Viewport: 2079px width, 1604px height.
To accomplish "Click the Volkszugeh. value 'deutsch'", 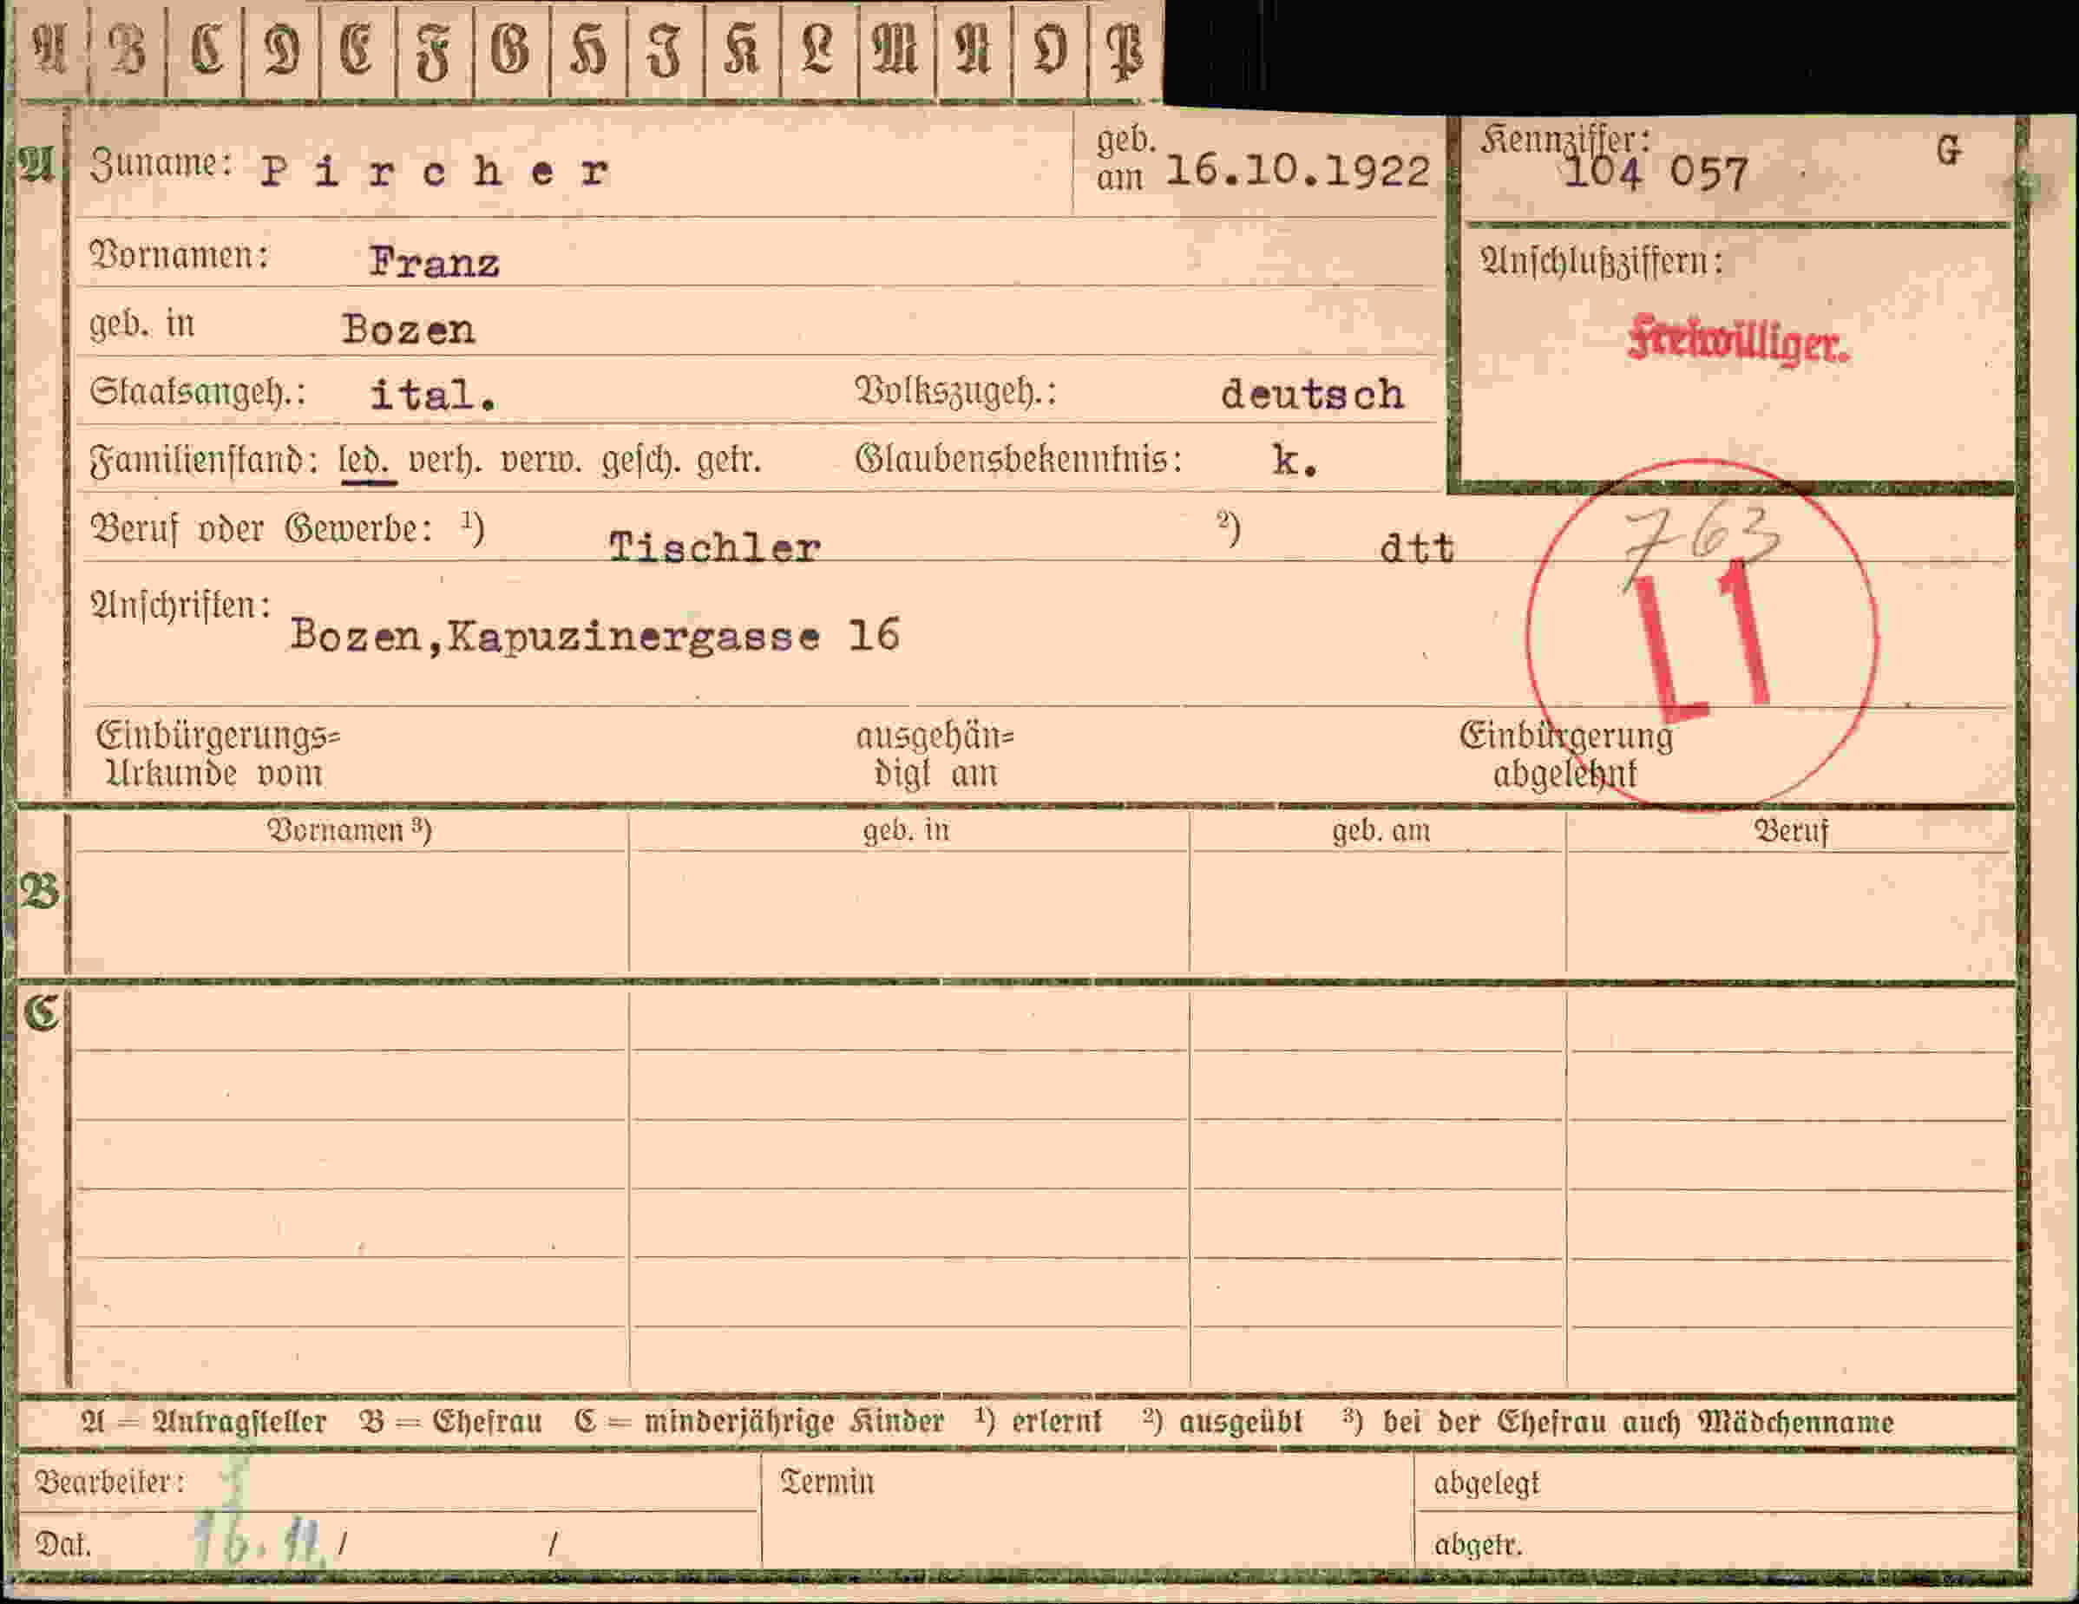I will [x=1313, y=394].
